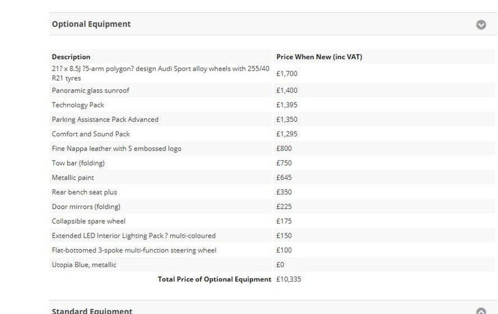The image size is (498, 314).
Task: Expand the Standard Equipment section chevron
Action: [x=481, y=311]
